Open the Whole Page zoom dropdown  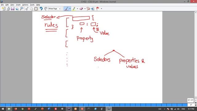tap(54, 9)
